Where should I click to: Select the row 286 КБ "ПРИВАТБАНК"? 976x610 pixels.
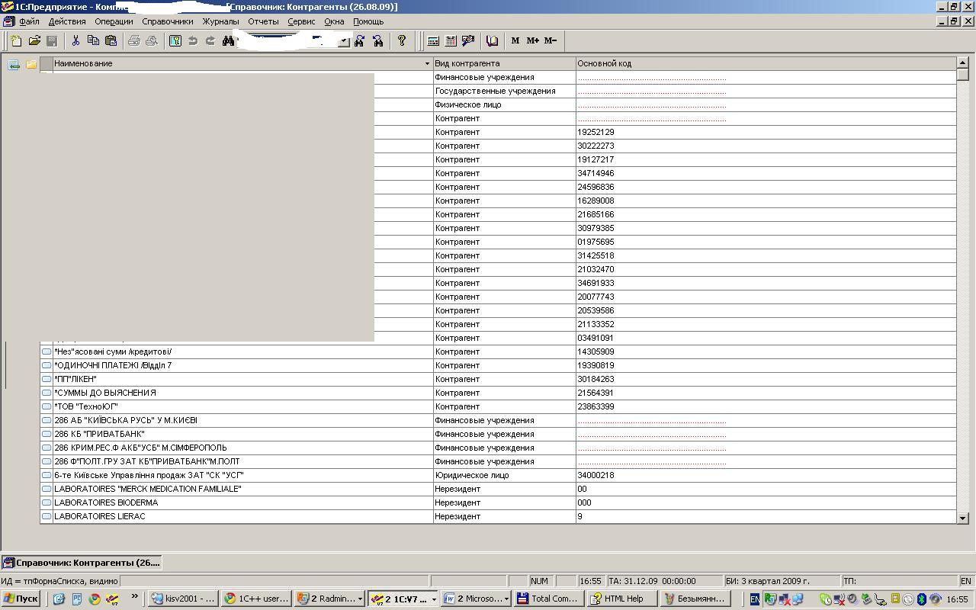pyautogui.click(x=99, y=434)
